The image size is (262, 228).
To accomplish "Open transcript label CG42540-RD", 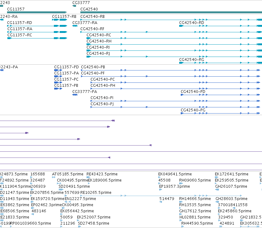I will [x=191, y=23].
